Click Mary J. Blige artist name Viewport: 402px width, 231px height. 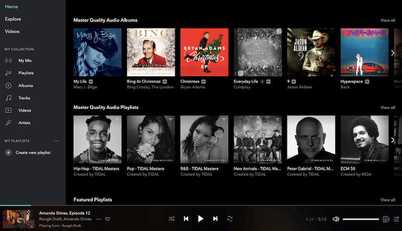[85, 87]
